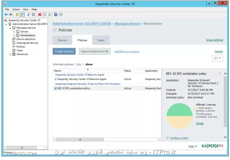Toggle the Show/Hide console tree button
Viewport: 230px width, 160px height.
(x=22, y=15)
